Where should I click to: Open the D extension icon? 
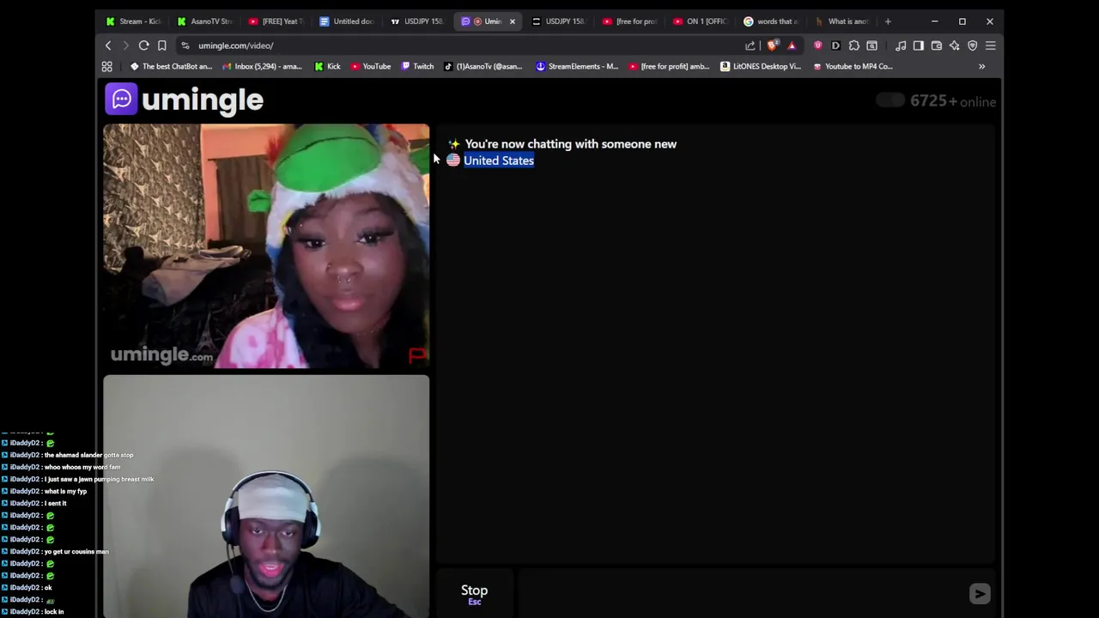pyautogui.click(x=835, y=45)
